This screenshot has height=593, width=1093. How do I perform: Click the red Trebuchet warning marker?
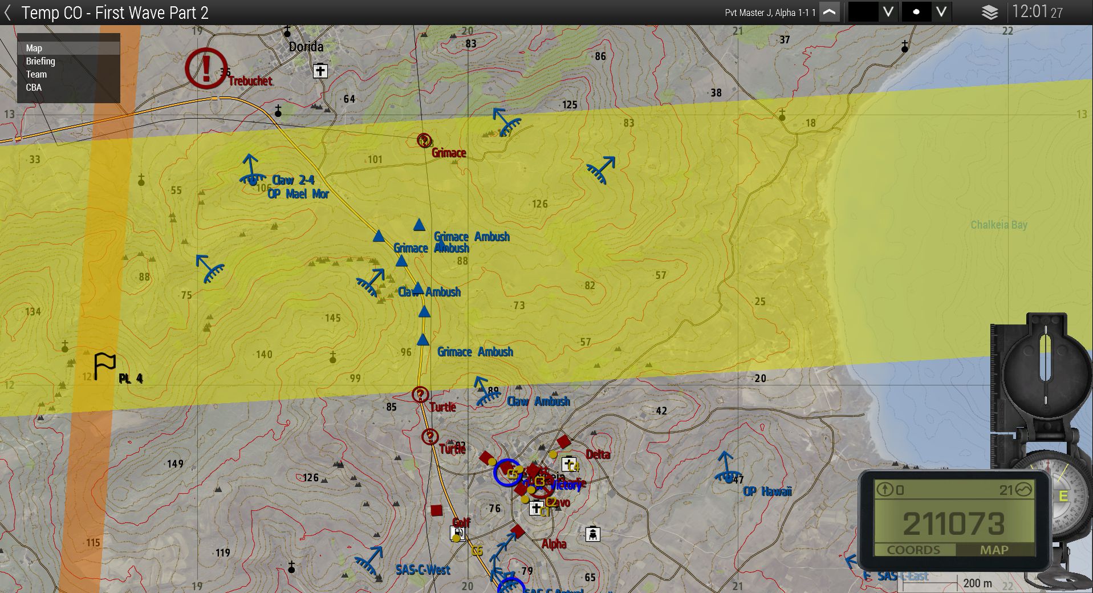[x=206, y=68]
